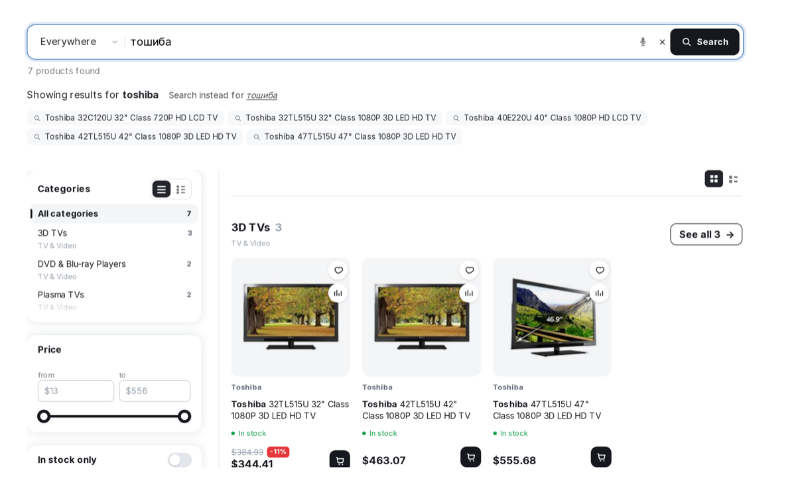Click the microphone voice search icon
Viewport: 796px width, 494px height.
(643, 42)
